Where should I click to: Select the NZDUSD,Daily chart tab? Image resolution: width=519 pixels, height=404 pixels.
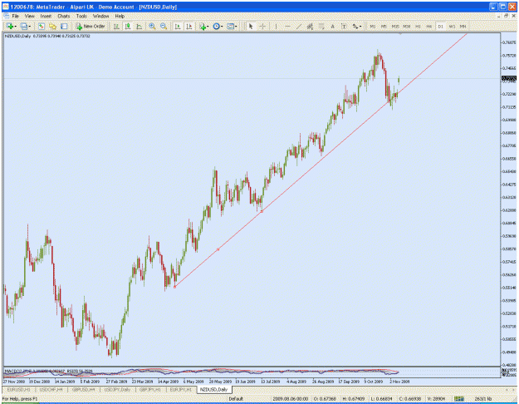click(213, 390)
